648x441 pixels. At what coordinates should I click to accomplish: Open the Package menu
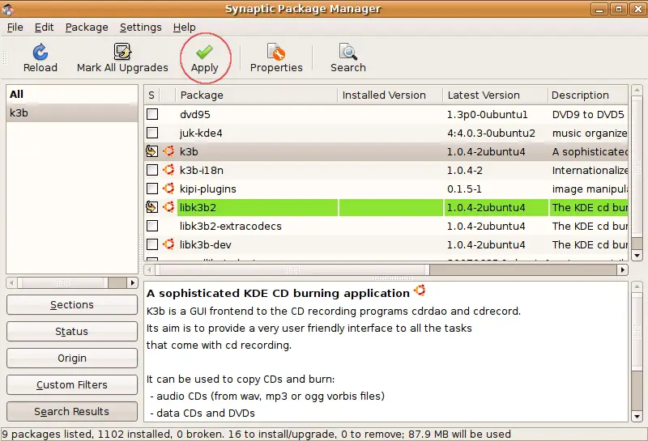tap(87, 28)
